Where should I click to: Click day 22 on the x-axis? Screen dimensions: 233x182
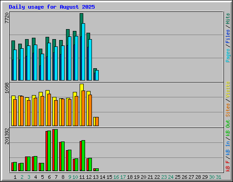click(157, 177)
